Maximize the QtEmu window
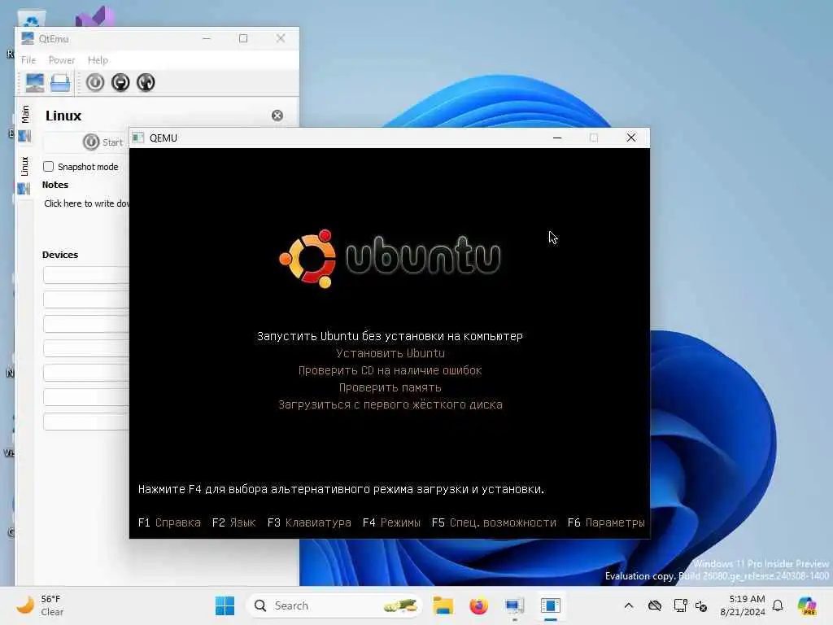Viewport: 833px width, 625px height. click(x=243, y=38)
